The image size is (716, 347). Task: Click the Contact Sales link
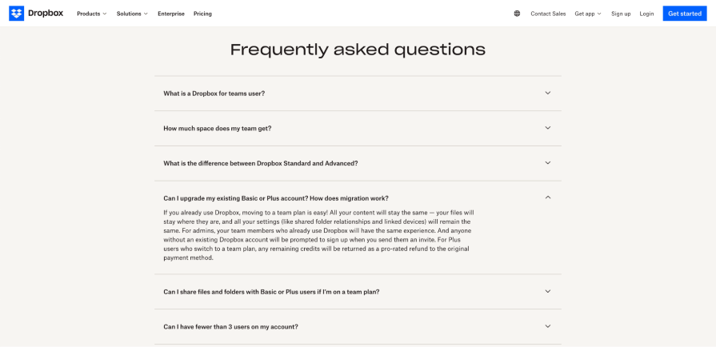pyautogui.click(x=548, y=14)
